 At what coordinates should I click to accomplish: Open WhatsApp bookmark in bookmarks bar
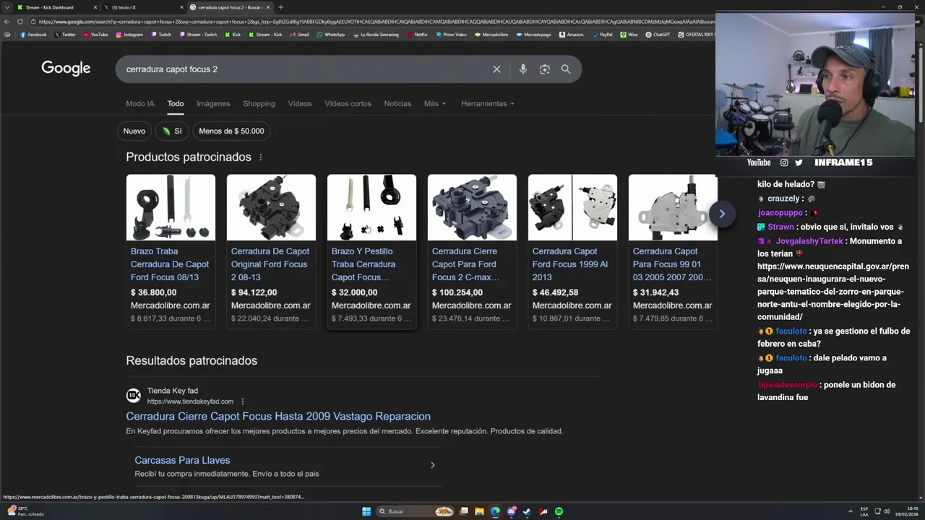coord(331,35)
